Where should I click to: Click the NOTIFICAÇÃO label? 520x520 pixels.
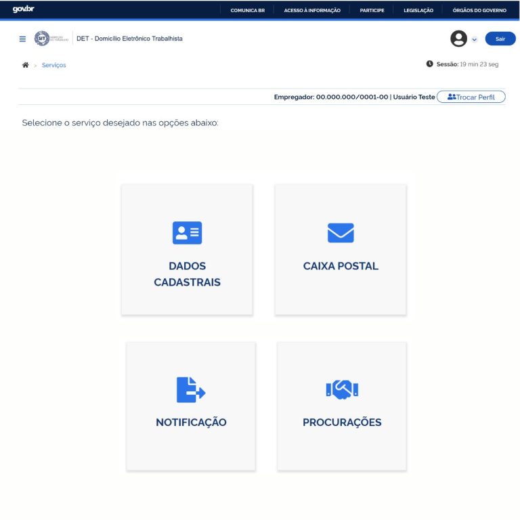(x=191, y=422)
